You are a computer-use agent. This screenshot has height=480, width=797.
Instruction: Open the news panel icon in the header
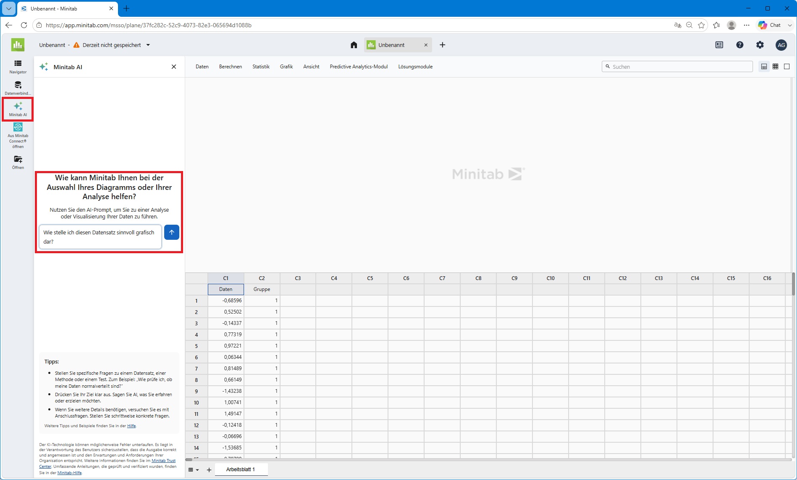tap(719, 45)
